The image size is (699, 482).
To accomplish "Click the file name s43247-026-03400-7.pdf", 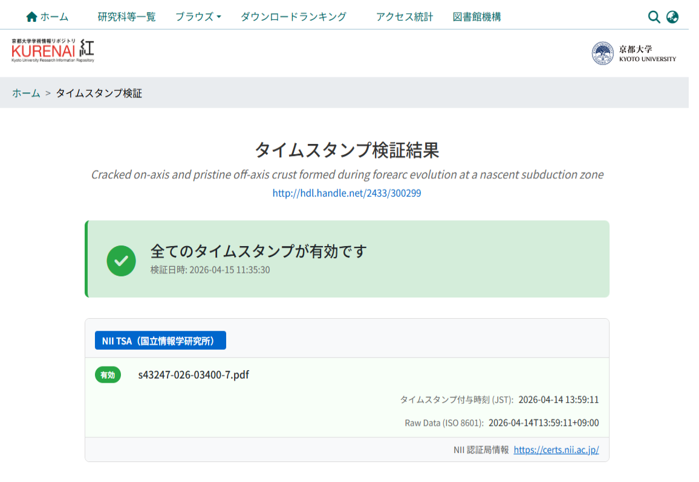I will (x=193, y=375).
